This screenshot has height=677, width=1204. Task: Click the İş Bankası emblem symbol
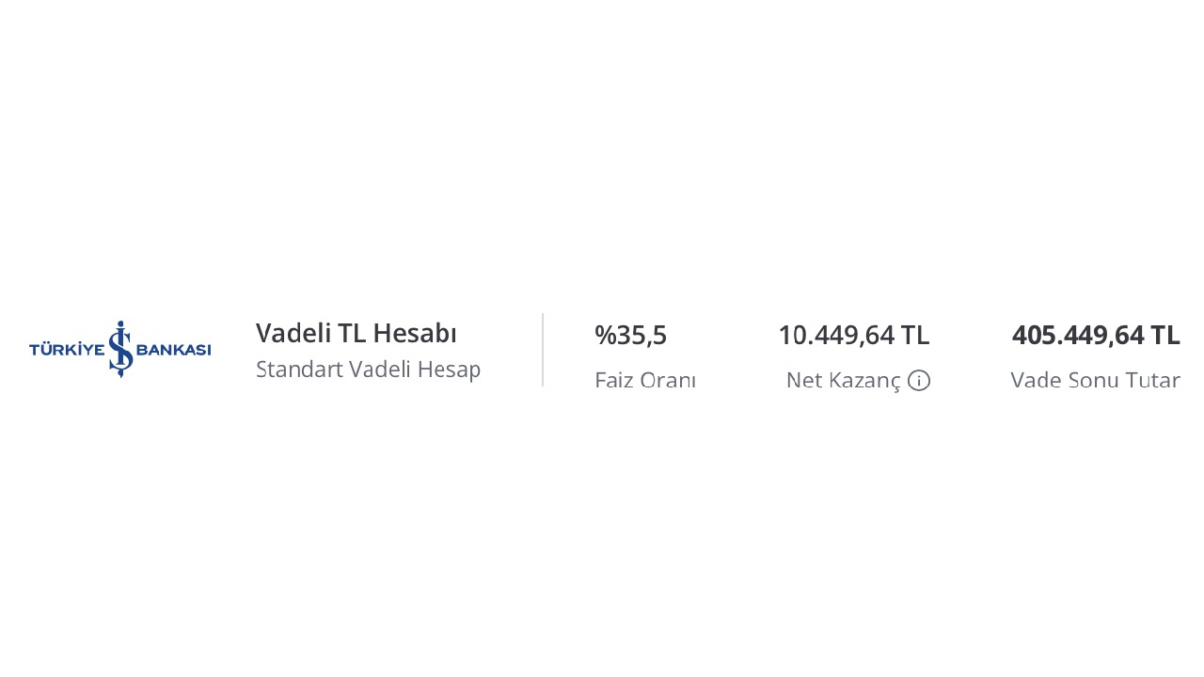pyautogui.click(x=120, y=349)
